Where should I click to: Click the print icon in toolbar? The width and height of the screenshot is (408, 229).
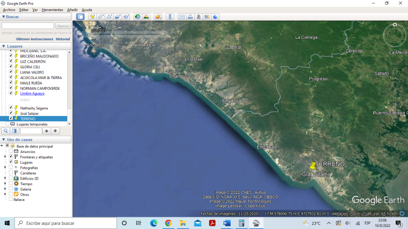tap(190, 17)
